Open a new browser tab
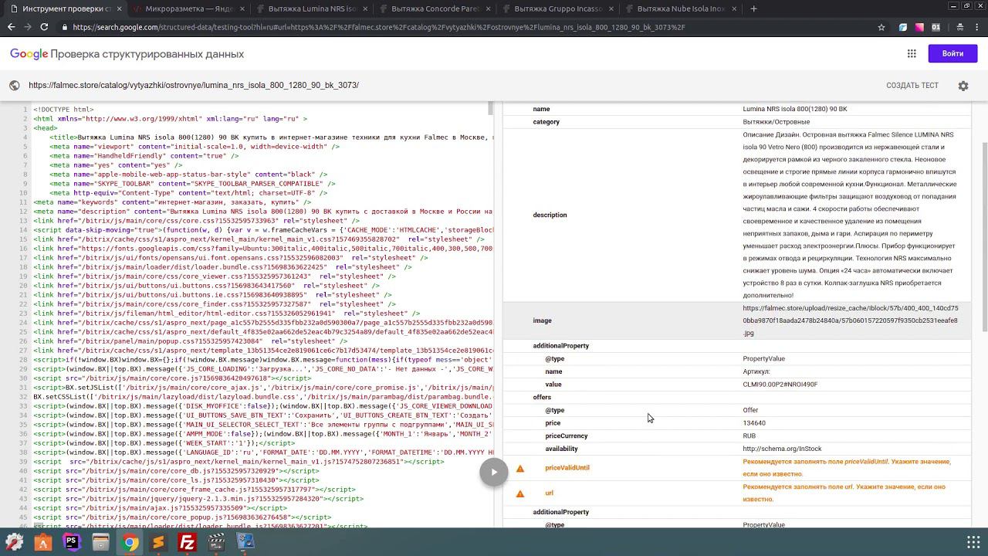Image resolution: width=988 pixels, height=556 pixels. 753,8
